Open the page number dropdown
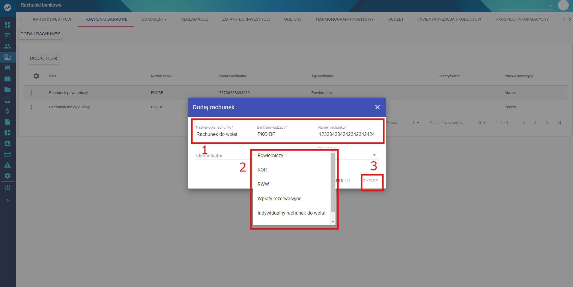Screen dimensions: 573x287 pos(416,123)
